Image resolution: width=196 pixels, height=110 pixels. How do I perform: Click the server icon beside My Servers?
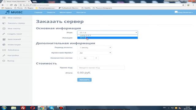pos(4,18)
